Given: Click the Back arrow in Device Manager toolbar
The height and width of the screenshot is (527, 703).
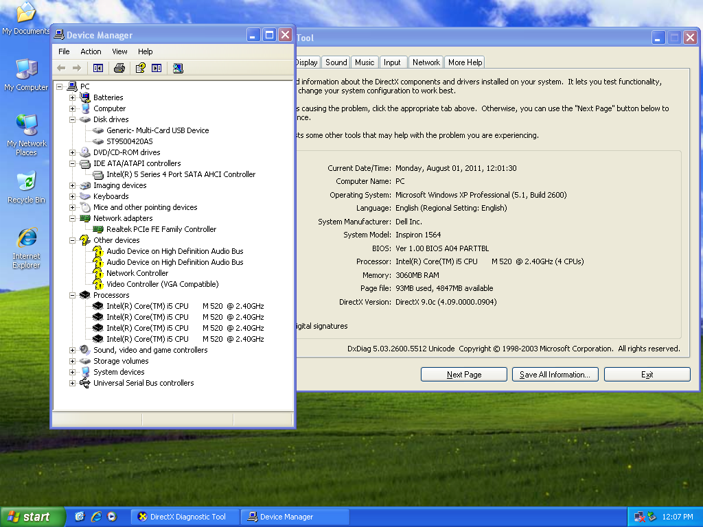Looking at the screenshot, I should tap(61, 68).
